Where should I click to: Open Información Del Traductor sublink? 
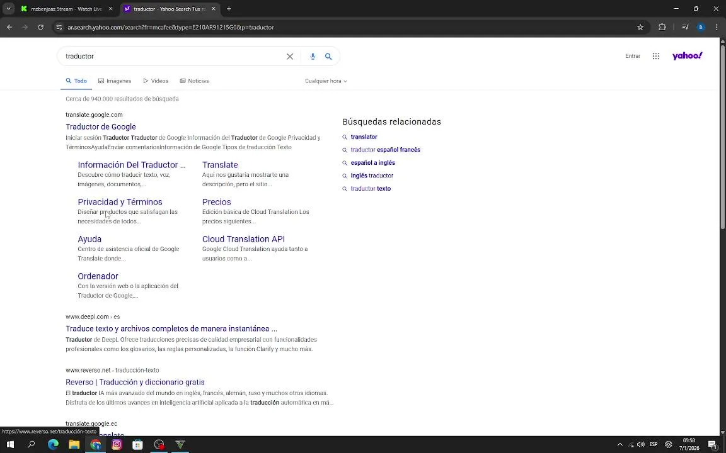coord(132,165)
